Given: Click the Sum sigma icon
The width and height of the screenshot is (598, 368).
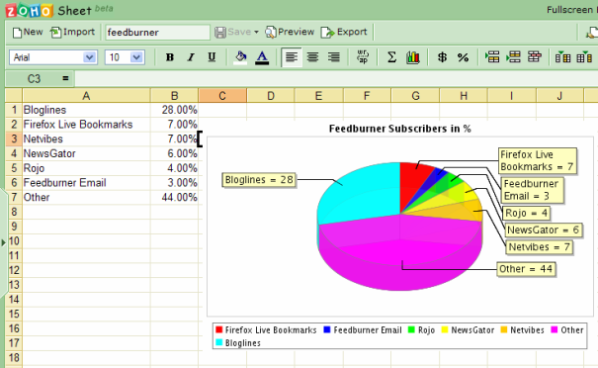Looking at the screenshot, I should tap(391, 57).
